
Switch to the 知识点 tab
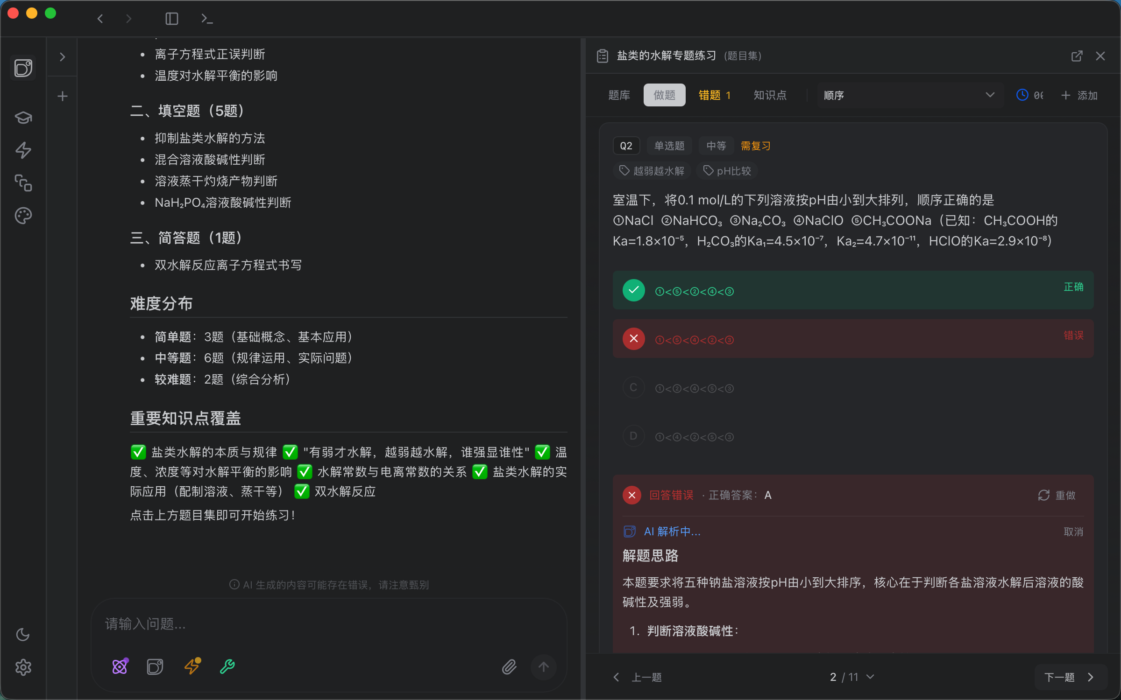770,95
